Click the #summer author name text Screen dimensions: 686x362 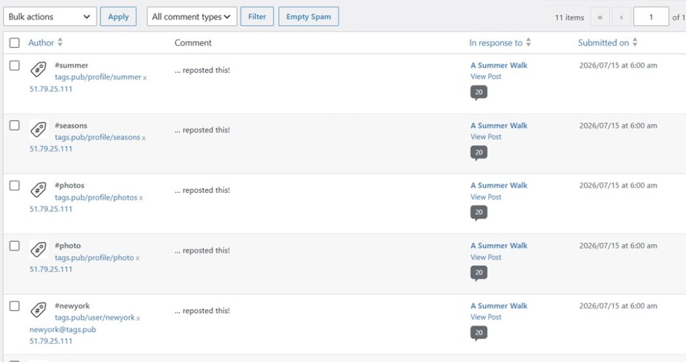pos(71,65)
